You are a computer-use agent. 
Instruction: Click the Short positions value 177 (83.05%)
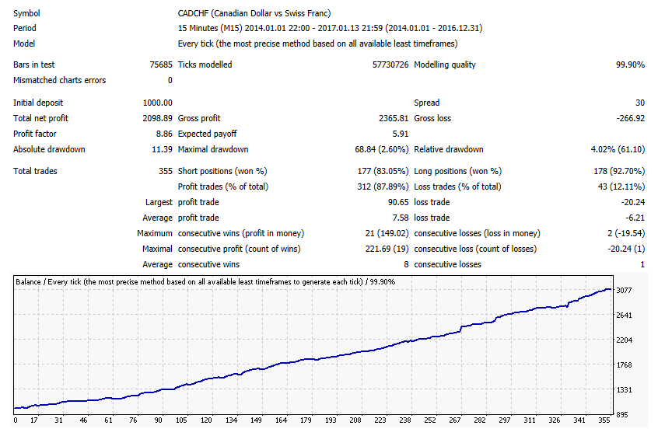pyautogui.click(x=383, y=171)
